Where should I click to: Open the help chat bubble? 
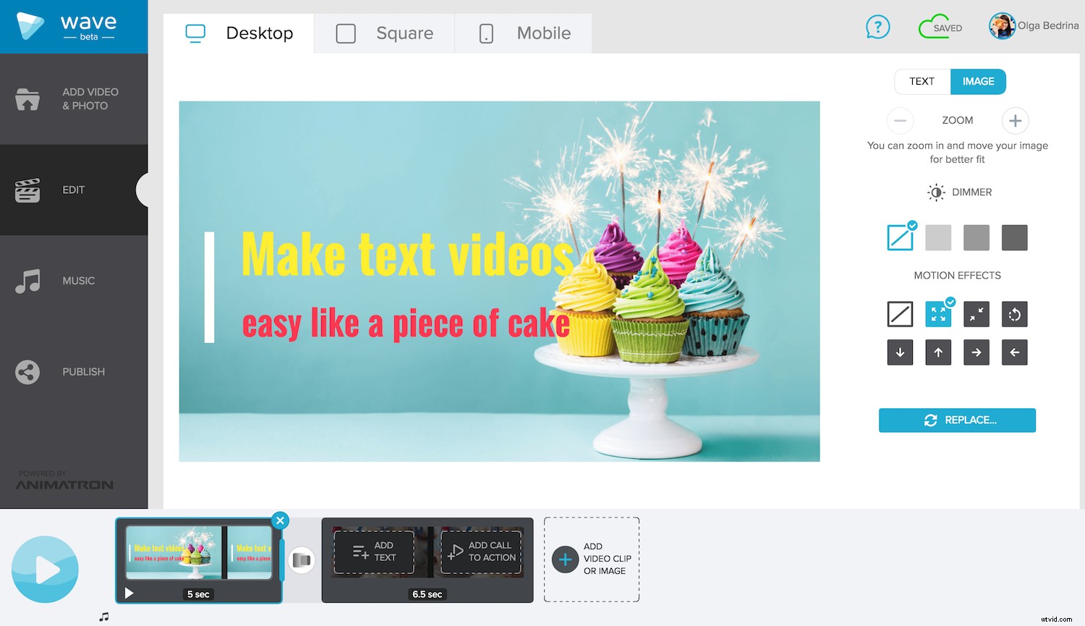point(877,27)
